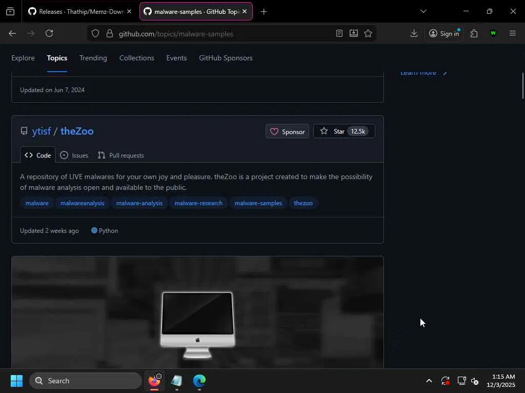Image resolution: width=525 pixels, height=393 pixels.
Task: Click the malware-research topic tag
Action: tap(198, 203)
